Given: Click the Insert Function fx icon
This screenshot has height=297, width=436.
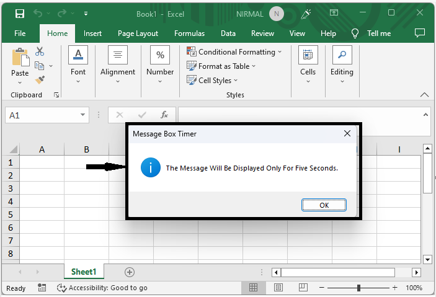Looking at the screenshot, I should click(164, 115).
